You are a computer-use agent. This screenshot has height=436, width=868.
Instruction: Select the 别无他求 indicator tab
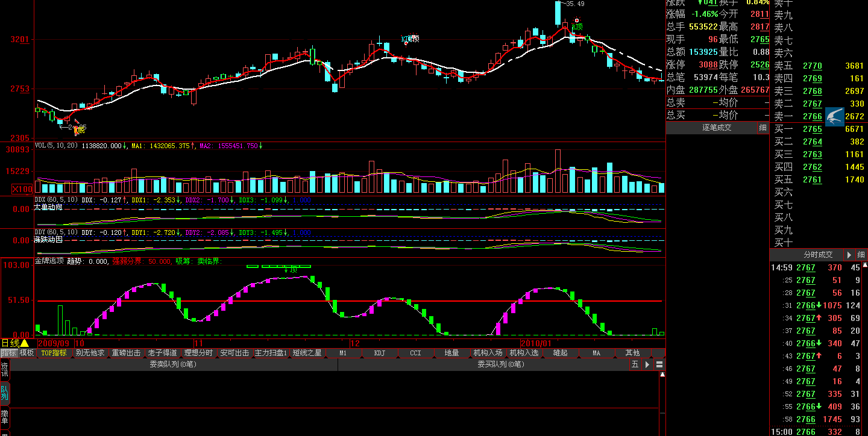click(90, 353)
